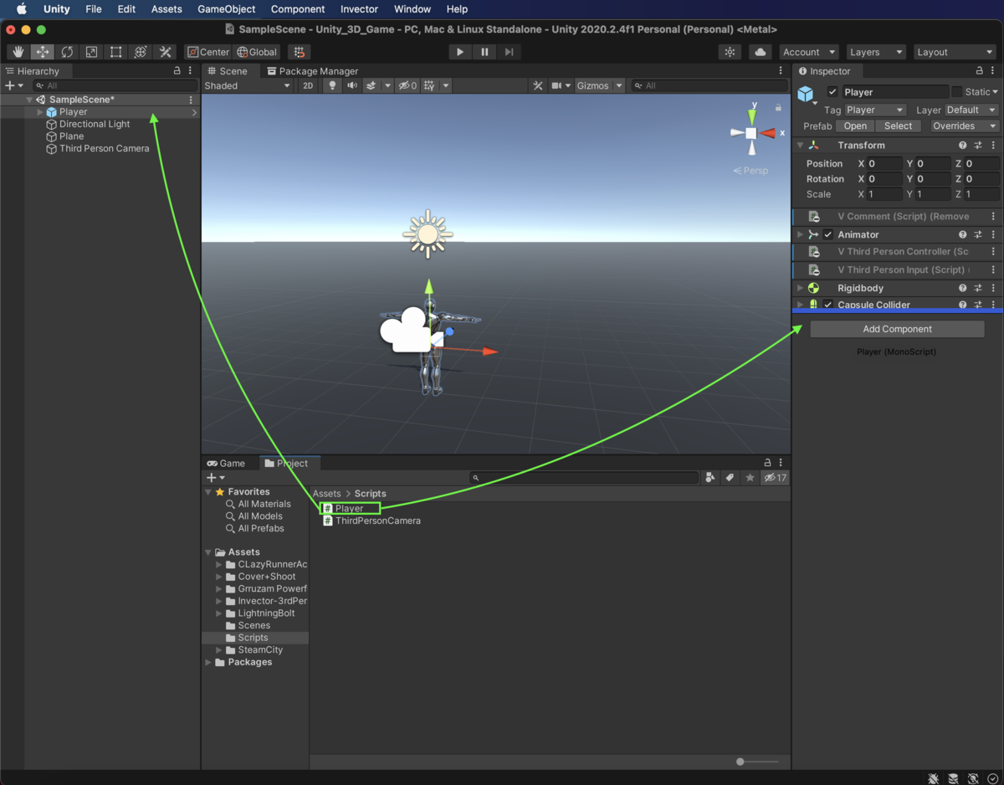Open cloud services via cloud icon
The height and width of the screenshot is (785, 1004).
760,52
